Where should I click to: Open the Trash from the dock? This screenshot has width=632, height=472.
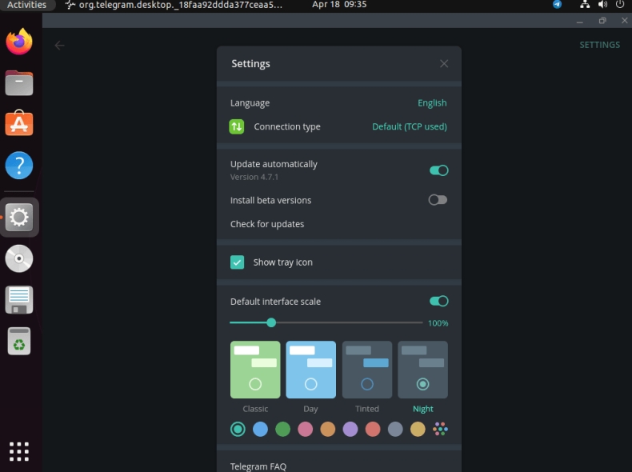pyautogui.click(x=19, y=342)
